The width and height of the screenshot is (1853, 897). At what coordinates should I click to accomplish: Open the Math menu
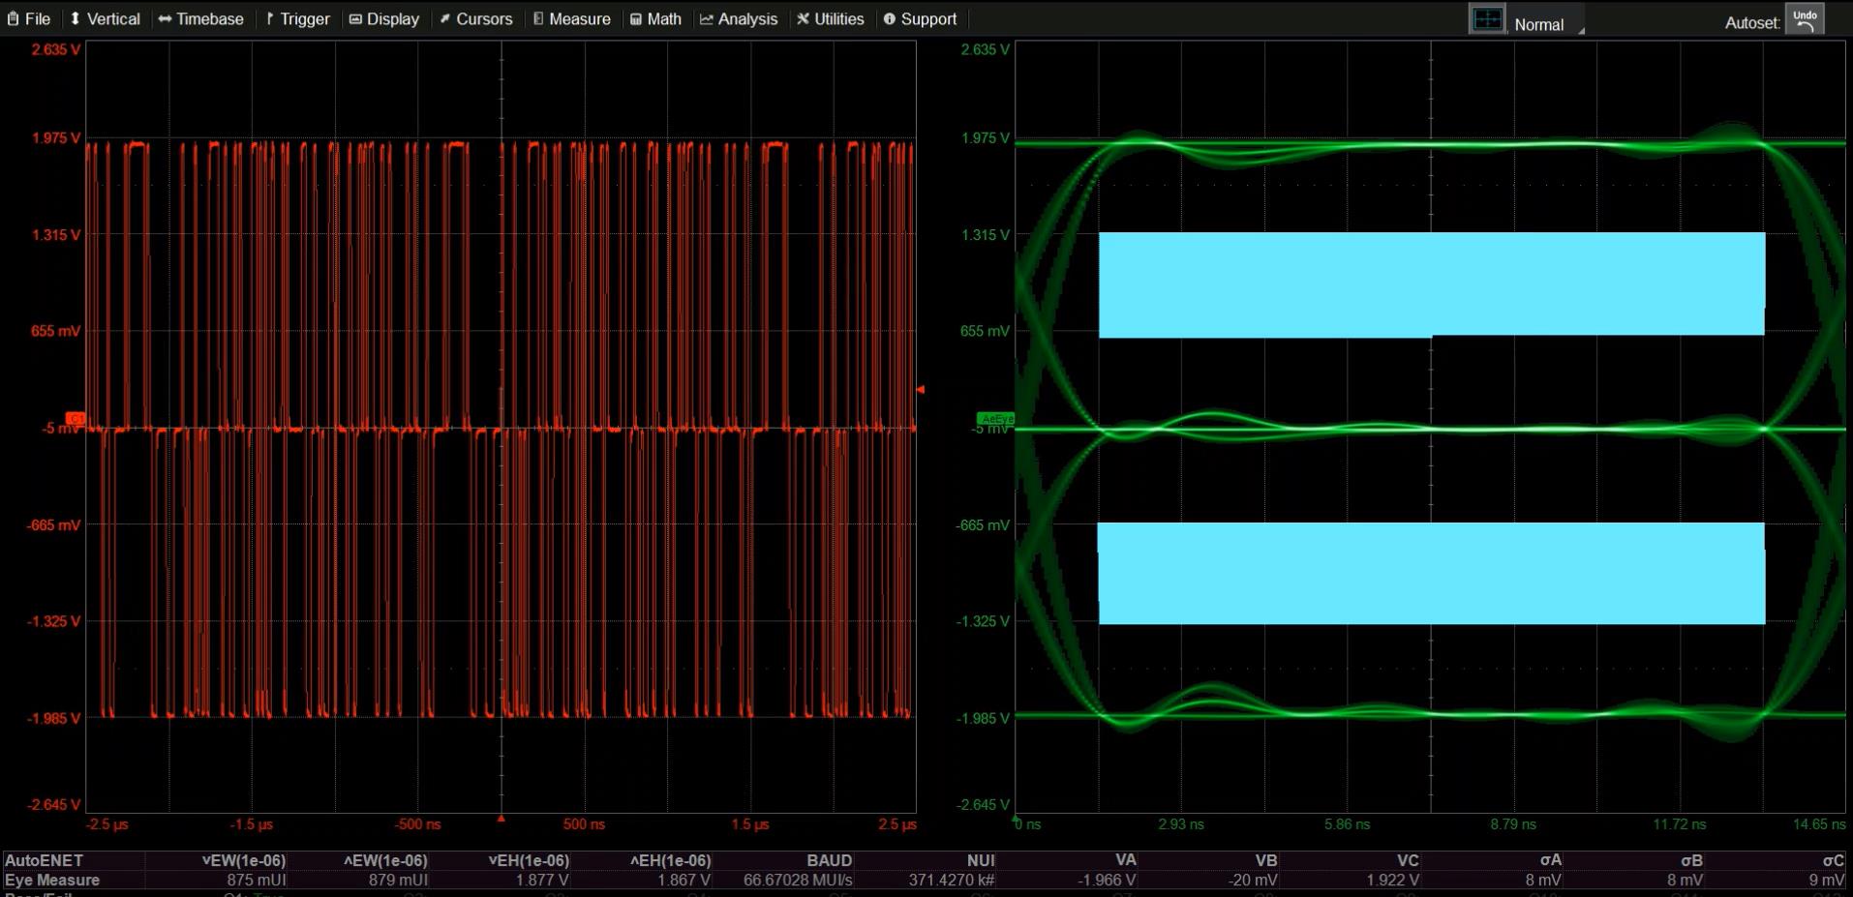[655, 18]
